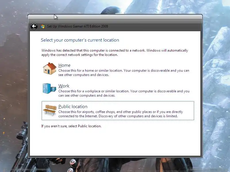Click the 'Windows has detected' network paragraph
Viewport: 230px width, 172px height.
[115, 52]
